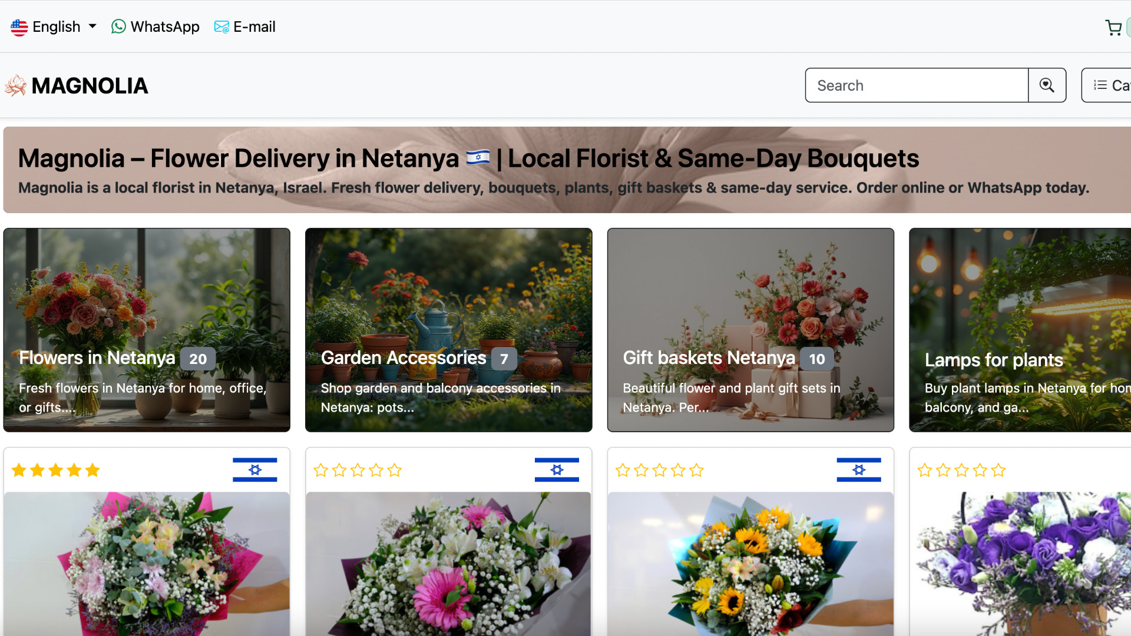1131x636 pixels.
Task: Click the Garden Accessories 7 badge
Action: tap(504, 359)
